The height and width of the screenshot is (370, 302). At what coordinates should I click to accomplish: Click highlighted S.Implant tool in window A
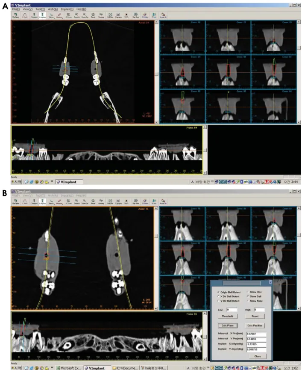click(x=42, y=15)
